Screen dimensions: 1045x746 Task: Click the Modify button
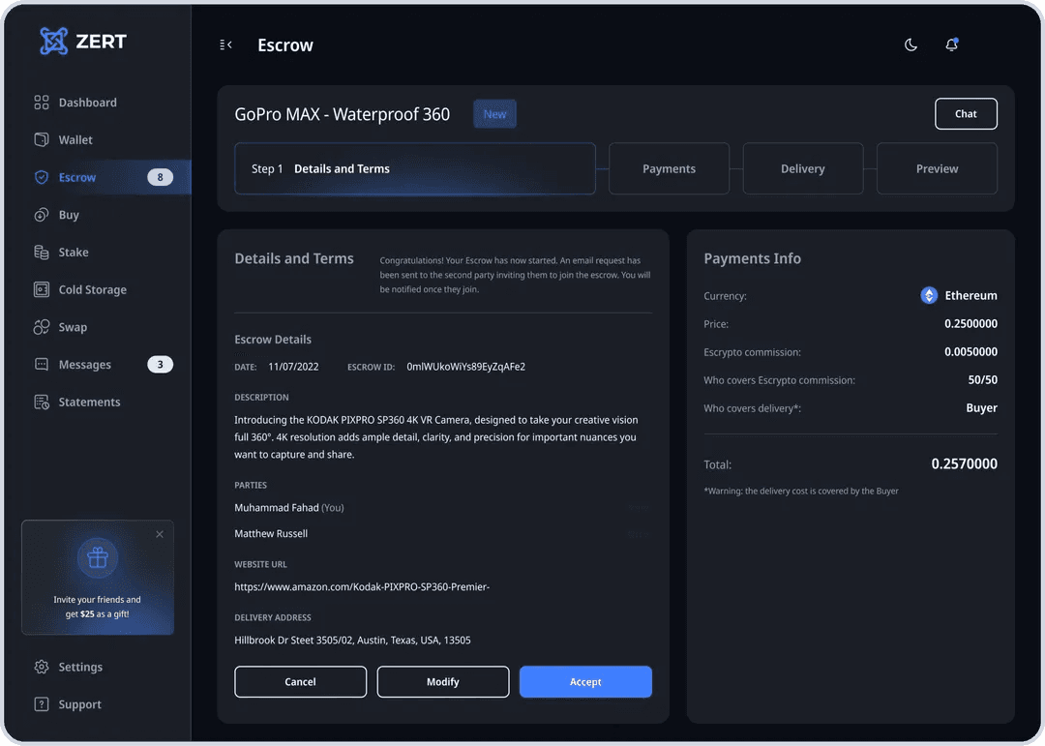pyautogui.click(x=442, y=682)
